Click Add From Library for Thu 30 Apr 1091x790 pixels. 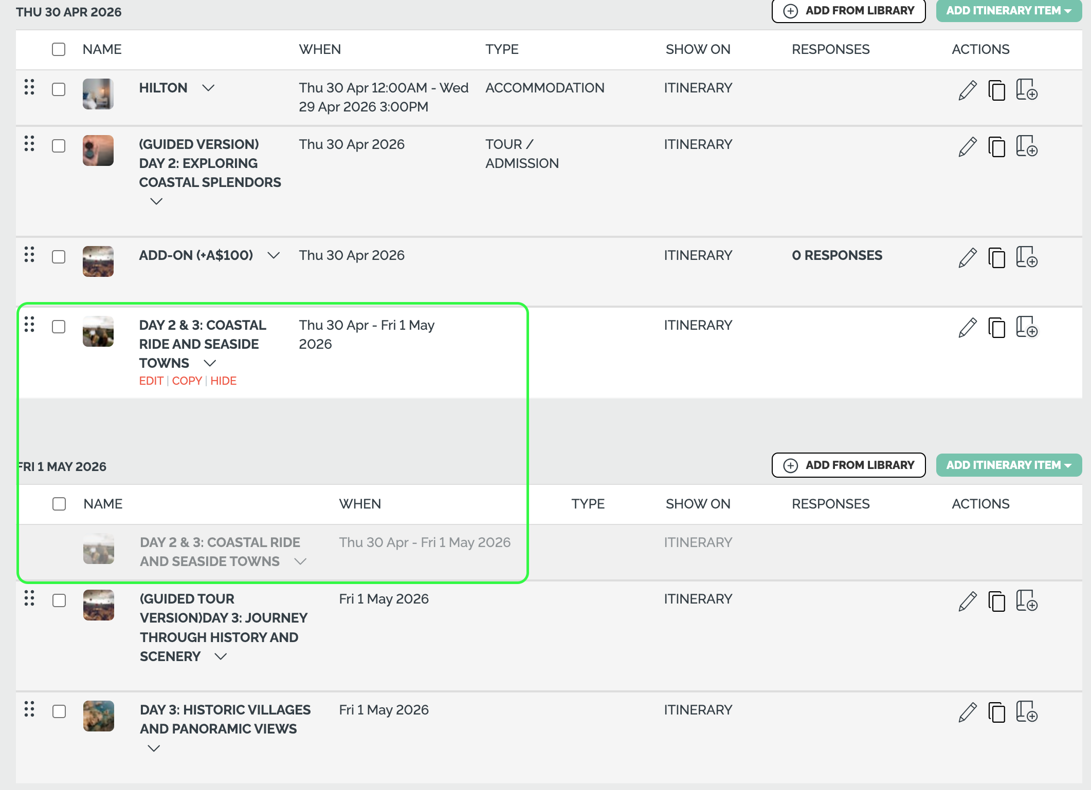[x=848, y=11]
